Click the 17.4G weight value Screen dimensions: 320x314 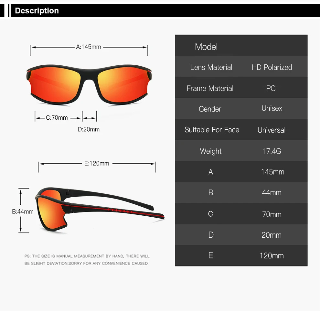(272, 151)
